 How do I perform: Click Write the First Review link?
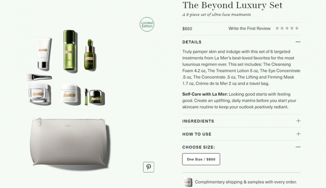249,28
